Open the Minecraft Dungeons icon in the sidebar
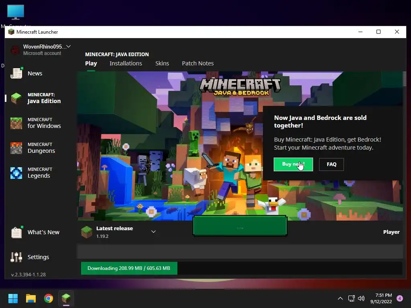Viewport: 411px width, 308px height. pos(16,148)
